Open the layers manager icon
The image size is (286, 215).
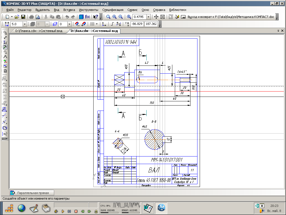point(55,24)
